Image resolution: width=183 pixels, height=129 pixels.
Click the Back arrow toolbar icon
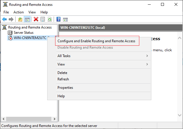coord(4,19)
